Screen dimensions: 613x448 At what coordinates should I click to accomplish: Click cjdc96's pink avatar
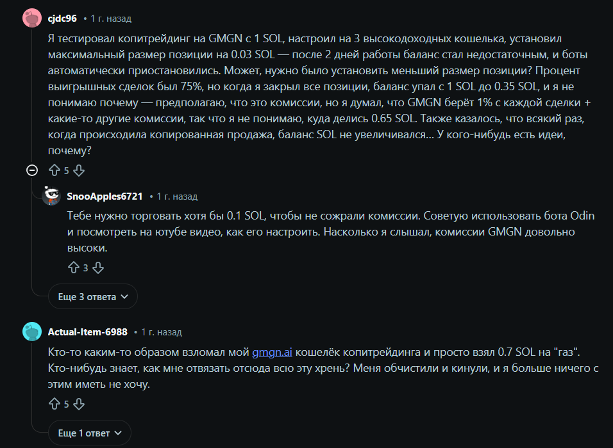[32, 18]
